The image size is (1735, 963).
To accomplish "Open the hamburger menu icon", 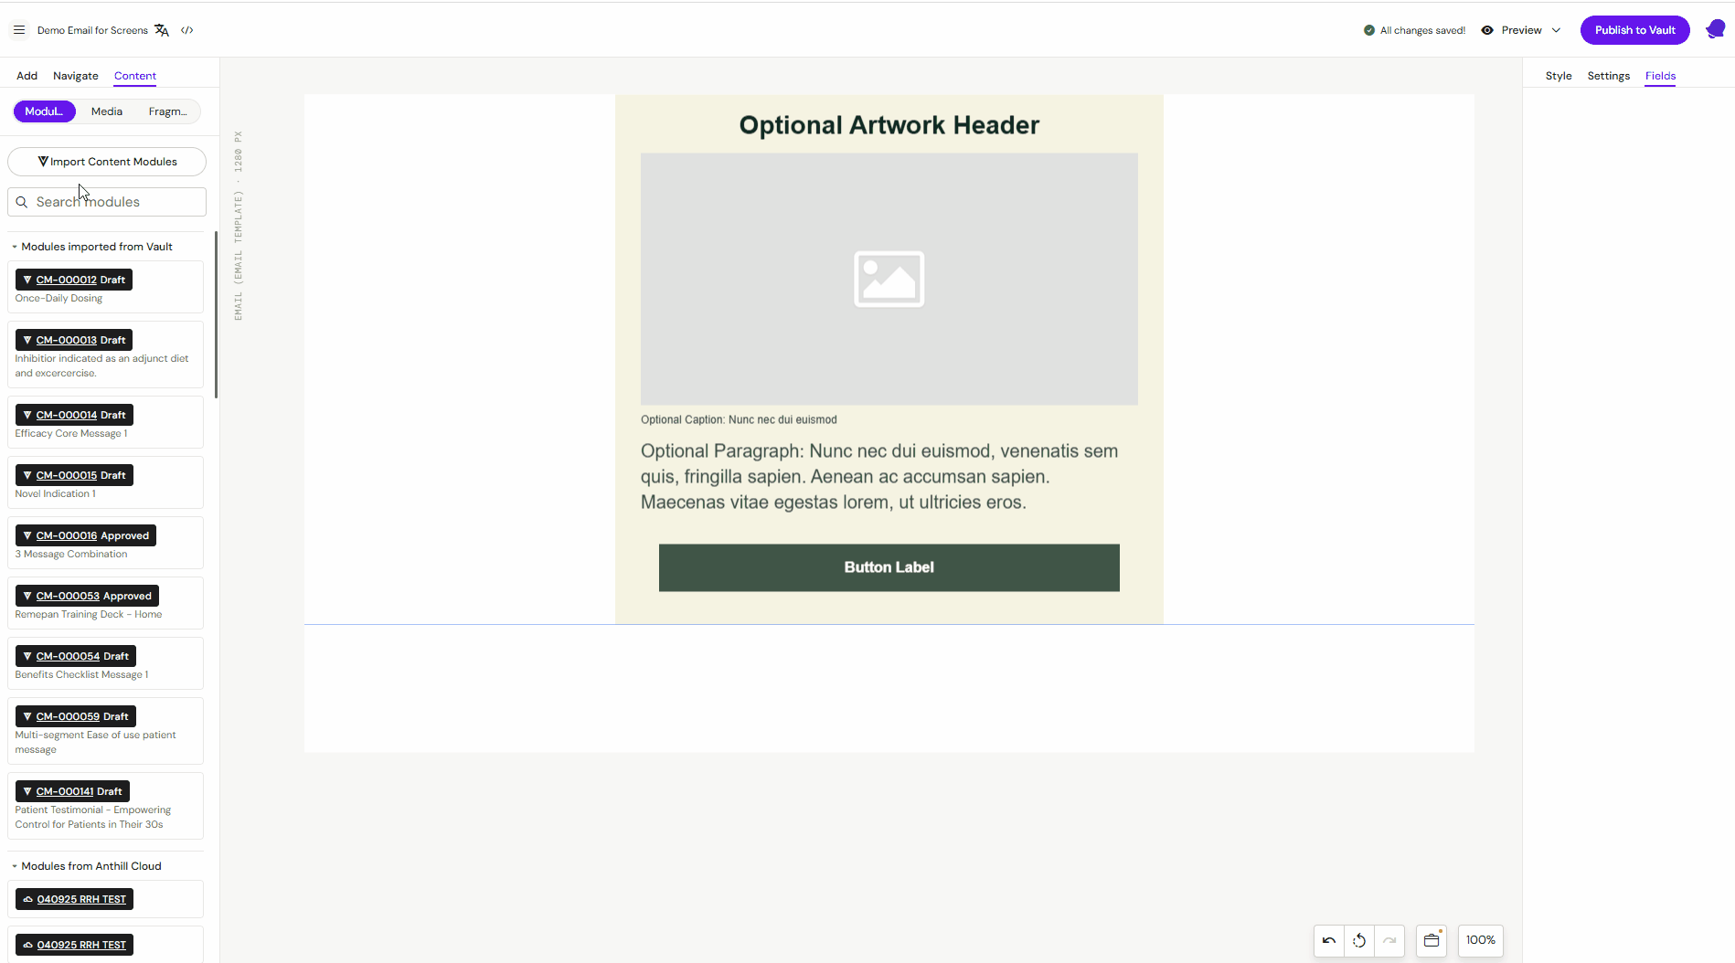I will (18, 30).
